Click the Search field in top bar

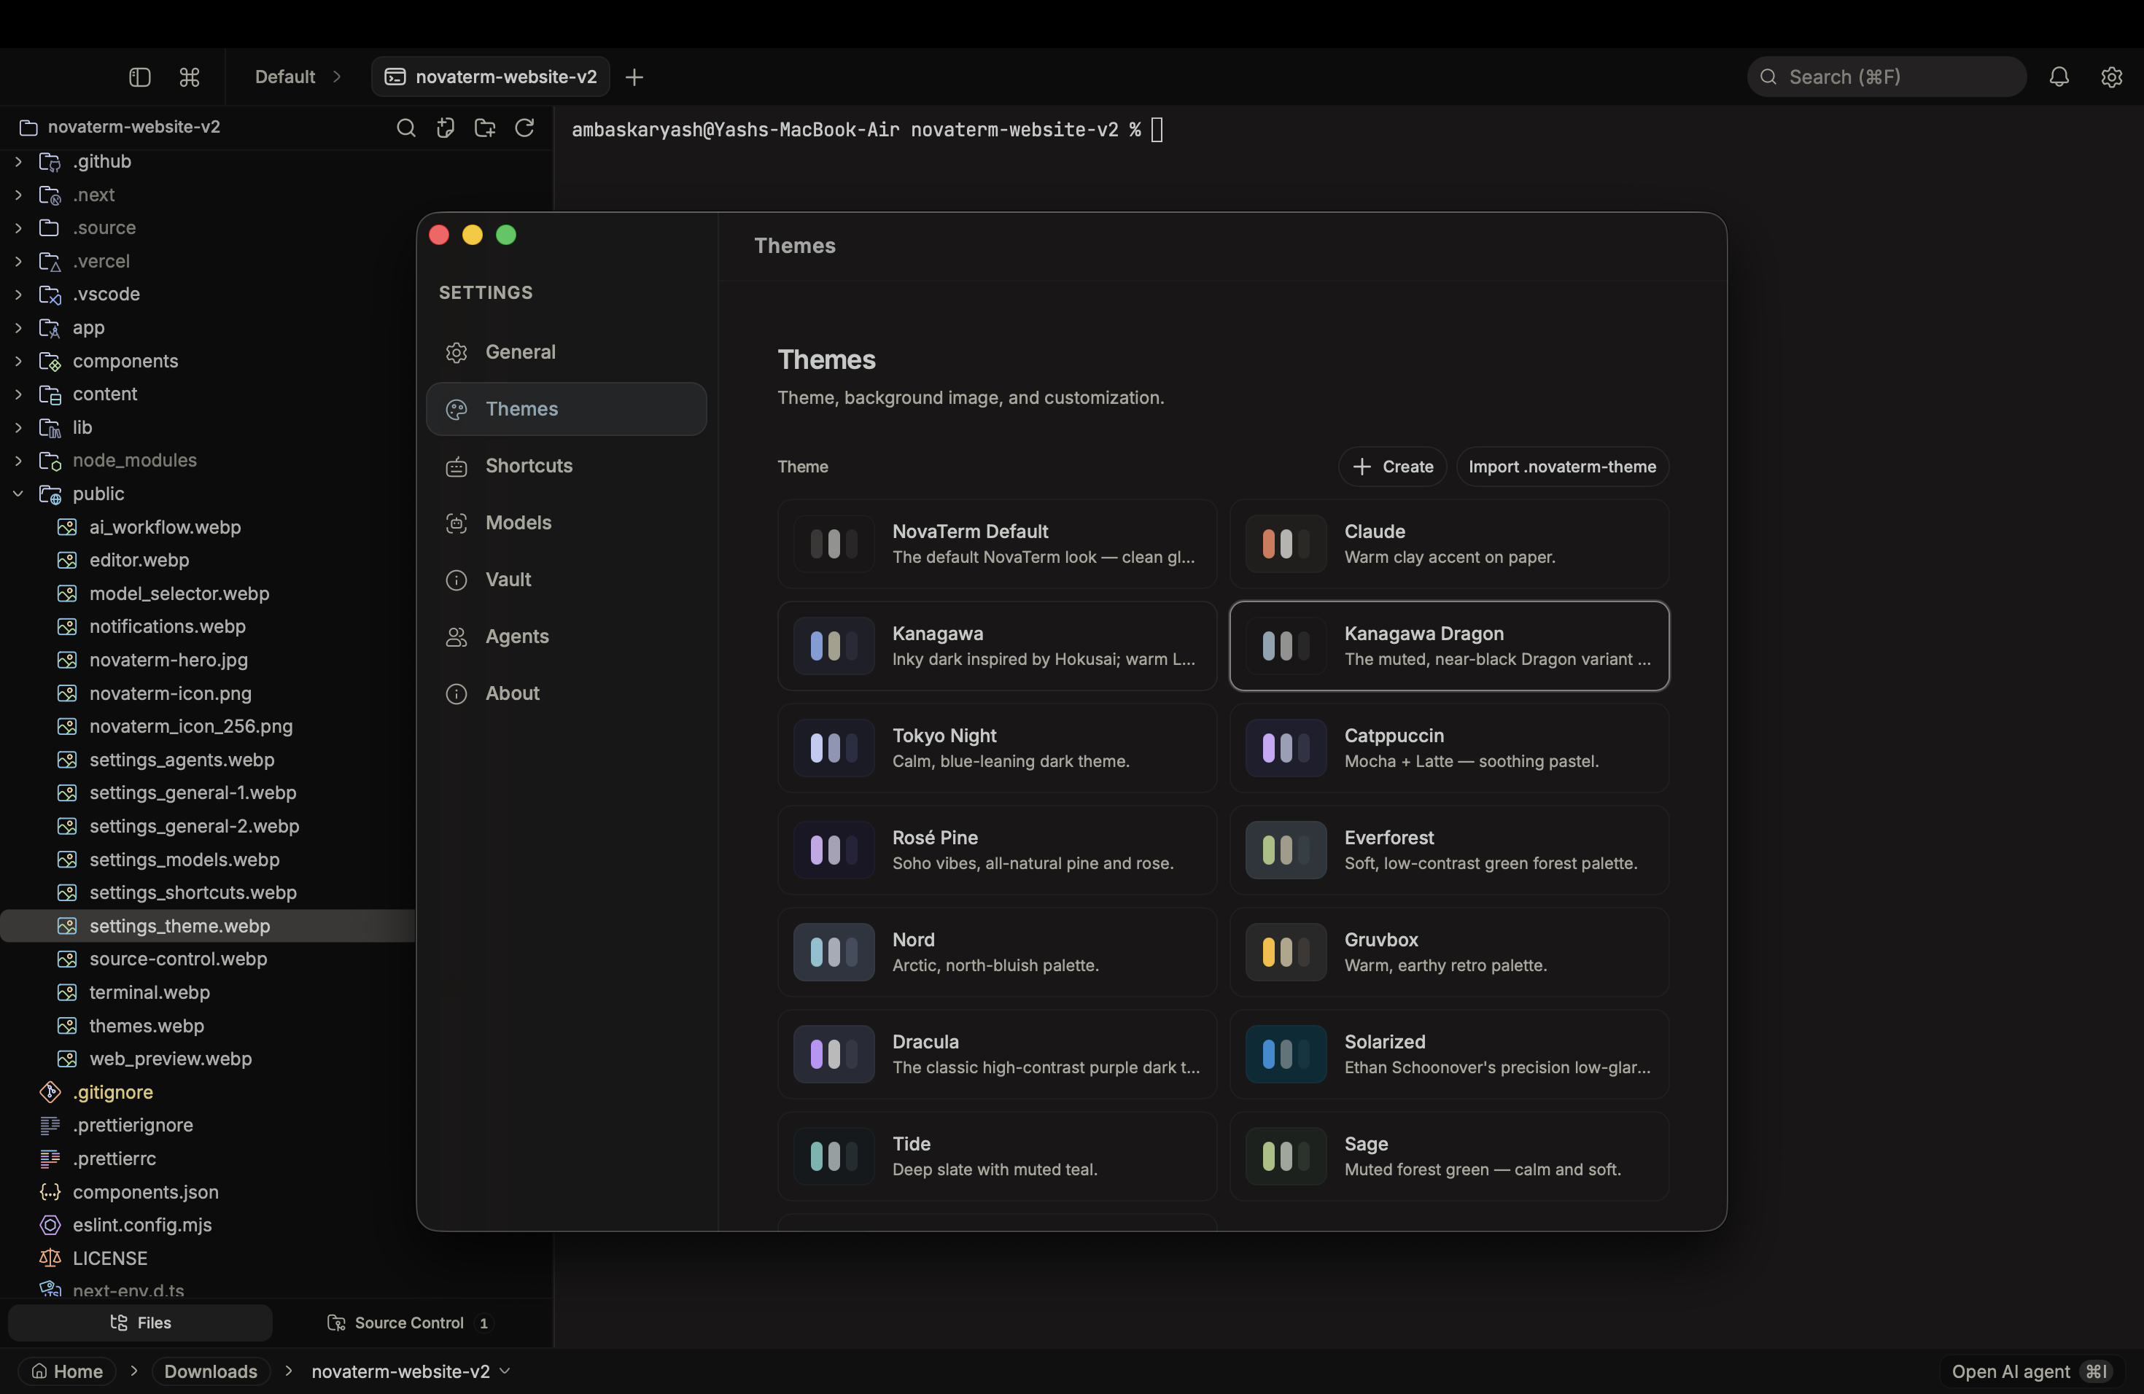(1887, 77)
